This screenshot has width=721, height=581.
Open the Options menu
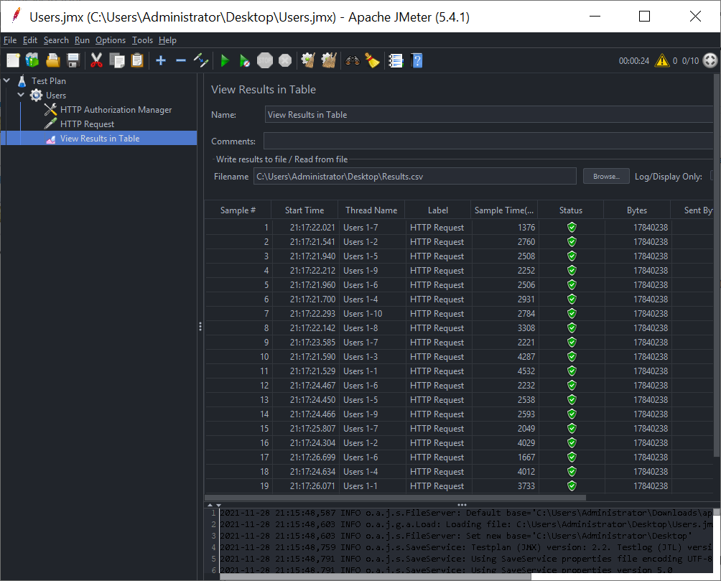coord(111,40)
